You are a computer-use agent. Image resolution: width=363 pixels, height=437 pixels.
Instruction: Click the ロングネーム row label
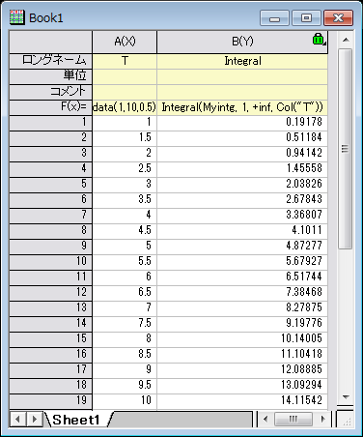51,61
